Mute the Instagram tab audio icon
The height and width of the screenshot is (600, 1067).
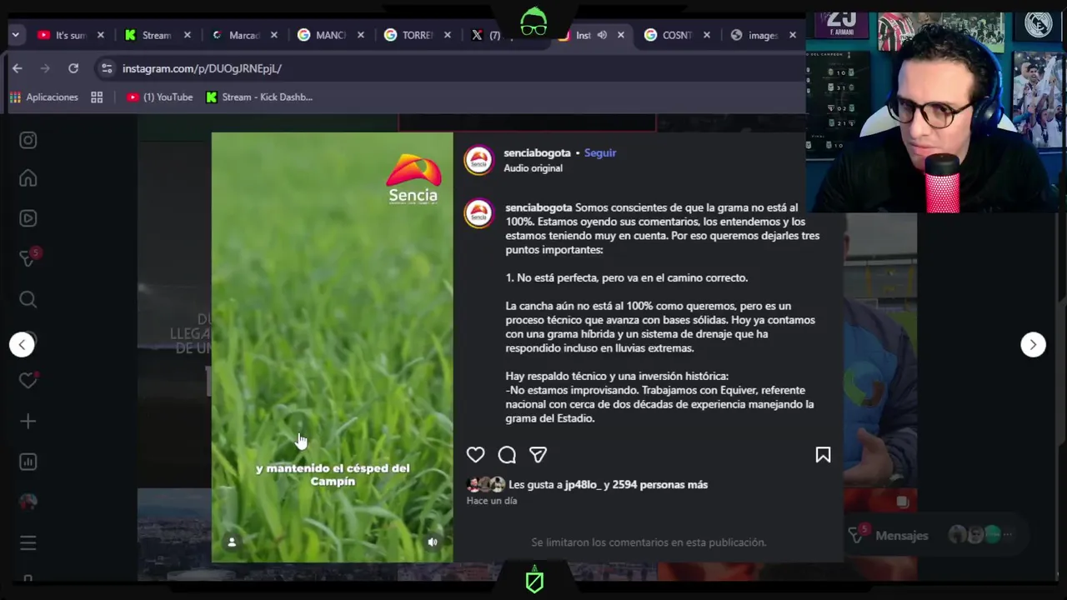[x=602, y=35]
